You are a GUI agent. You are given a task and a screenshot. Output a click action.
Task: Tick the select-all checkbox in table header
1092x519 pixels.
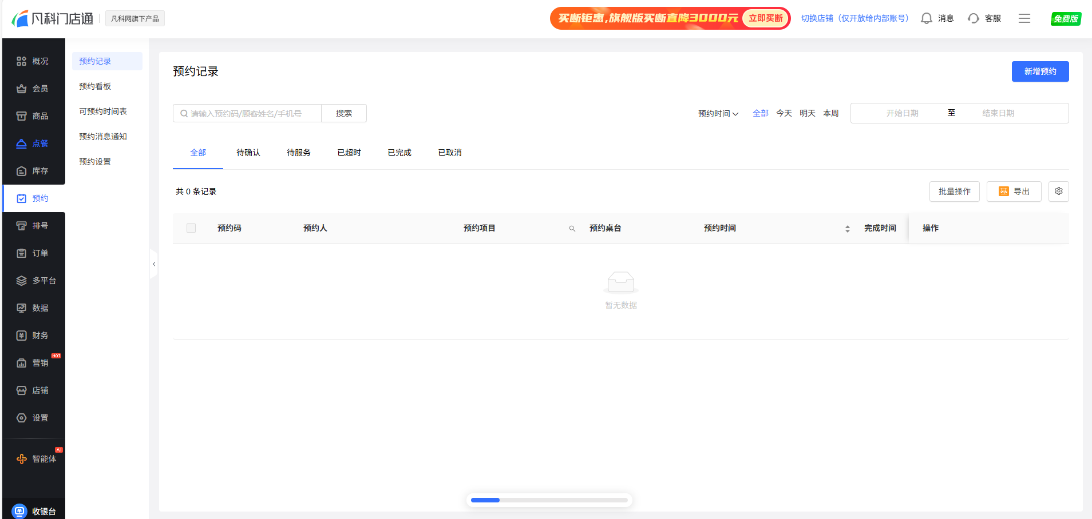pos(191,228)
